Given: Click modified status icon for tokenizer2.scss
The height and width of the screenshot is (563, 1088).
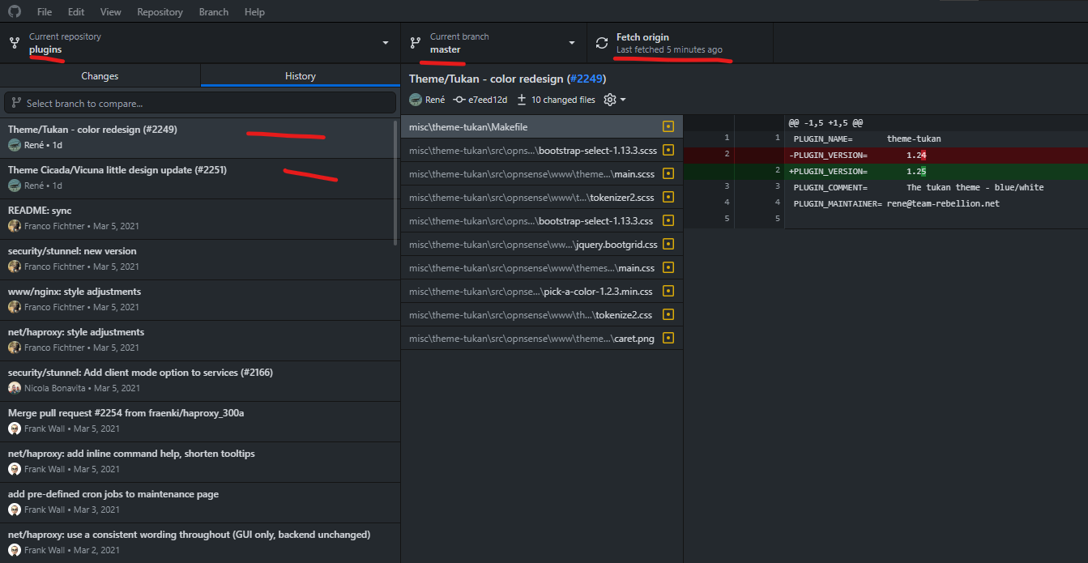Looking at the screenshot, I should [668, 197].
